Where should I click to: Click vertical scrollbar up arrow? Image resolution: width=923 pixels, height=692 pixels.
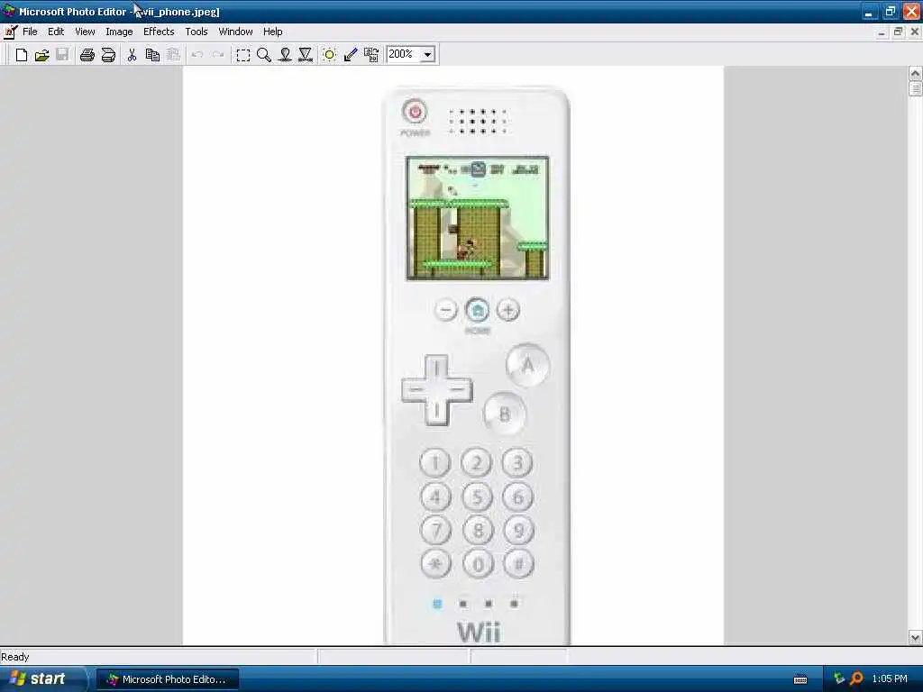(915, 74)
